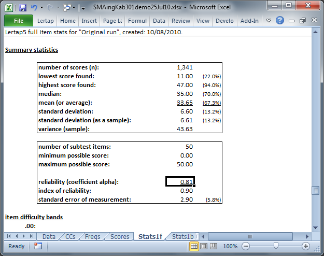This screenshot has height=256, width=324.
Task: Switch to Page Layout view
Action: (204, 246)
